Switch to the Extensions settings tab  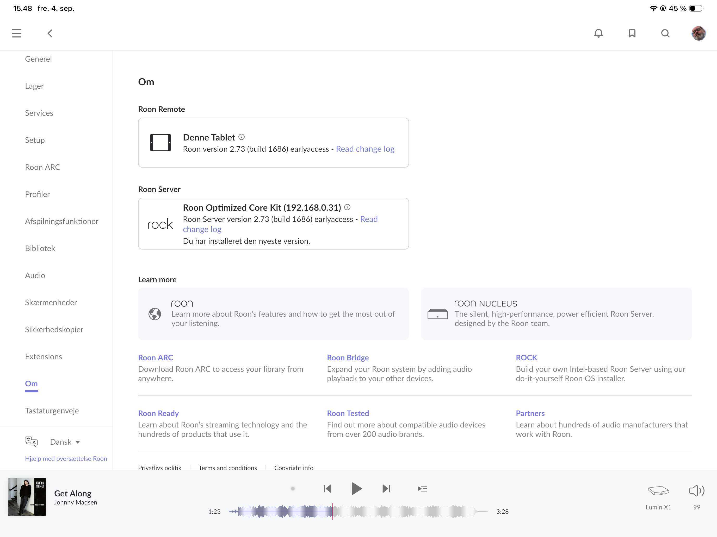(x=44, y=356)
